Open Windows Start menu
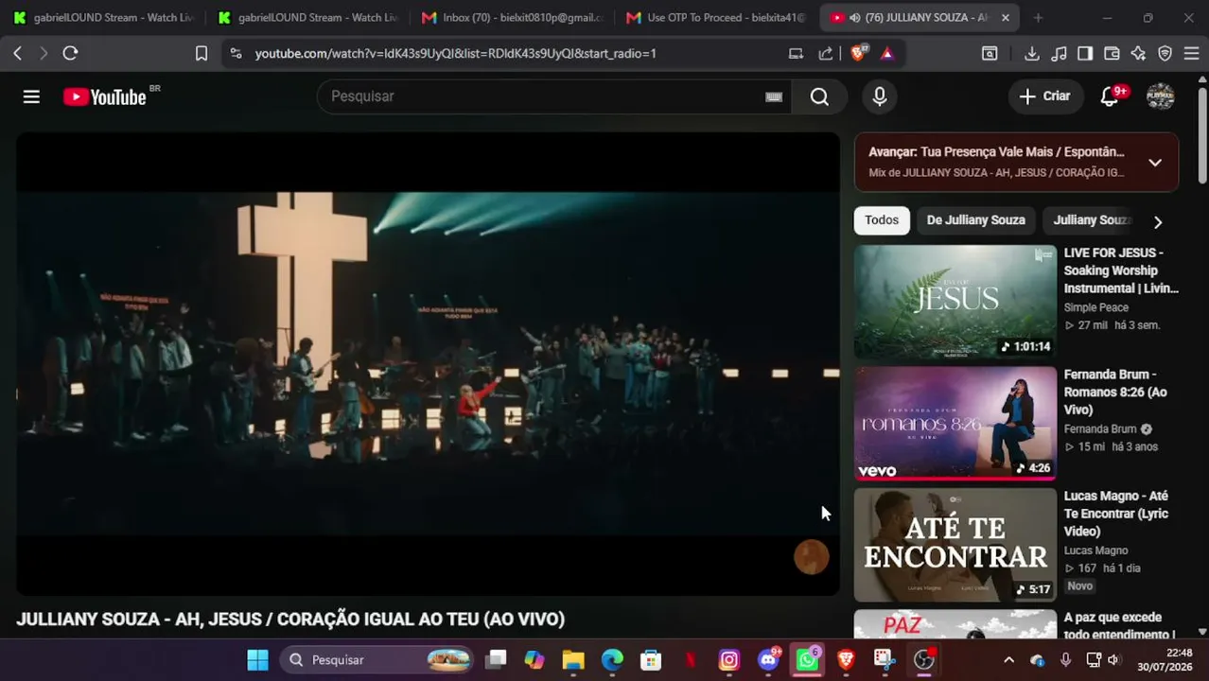 click(257, 659)
